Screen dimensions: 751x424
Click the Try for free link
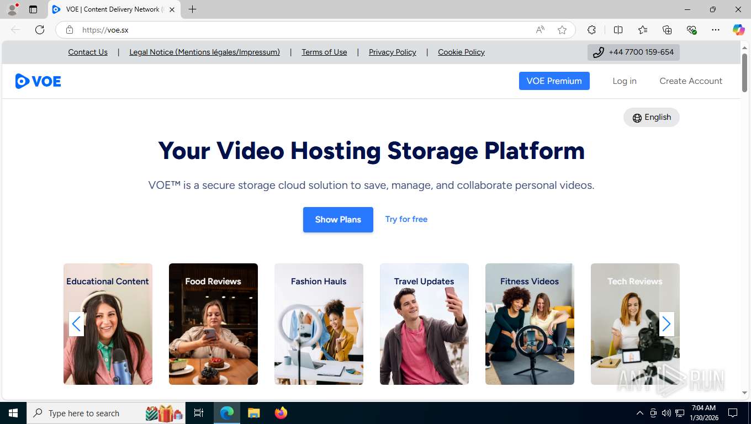(406, 219)
